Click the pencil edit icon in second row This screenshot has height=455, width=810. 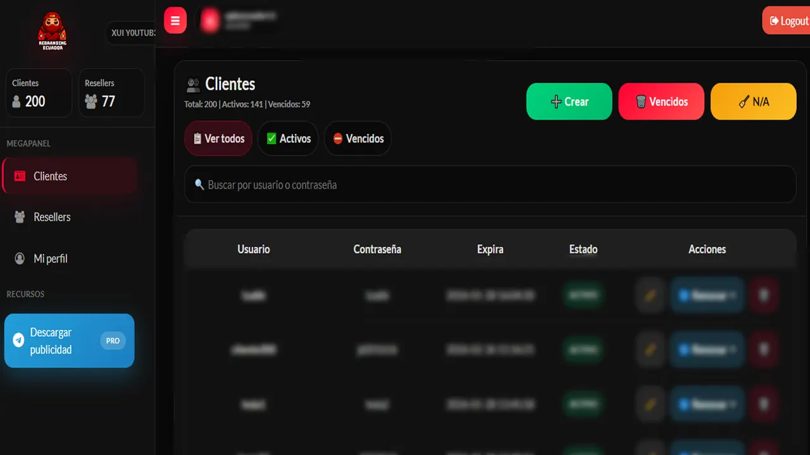[x=651, y=349]
